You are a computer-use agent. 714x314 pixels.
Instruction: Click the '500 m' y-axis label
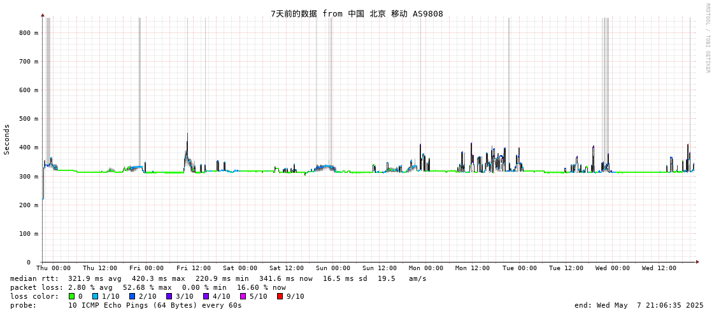pos(29,119)
